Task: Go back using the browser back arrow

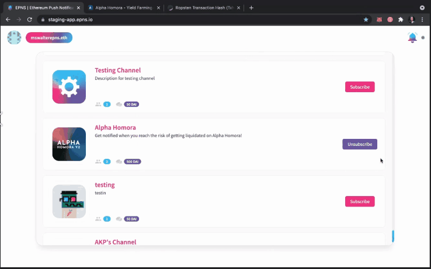Action: click(x=8, y=19)
